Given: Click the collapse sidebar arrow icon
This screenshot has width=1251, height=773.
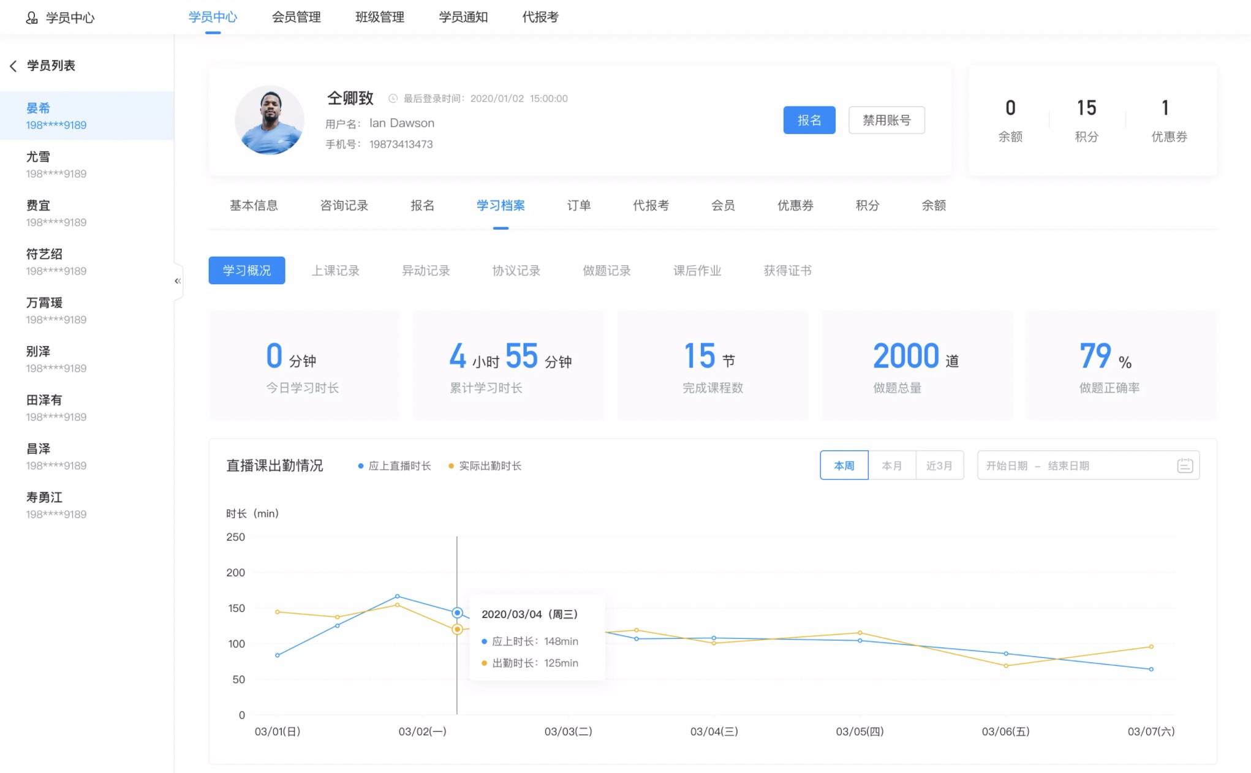Looking at the screenshot, I should pyautogui.click(x=177, y=281).
